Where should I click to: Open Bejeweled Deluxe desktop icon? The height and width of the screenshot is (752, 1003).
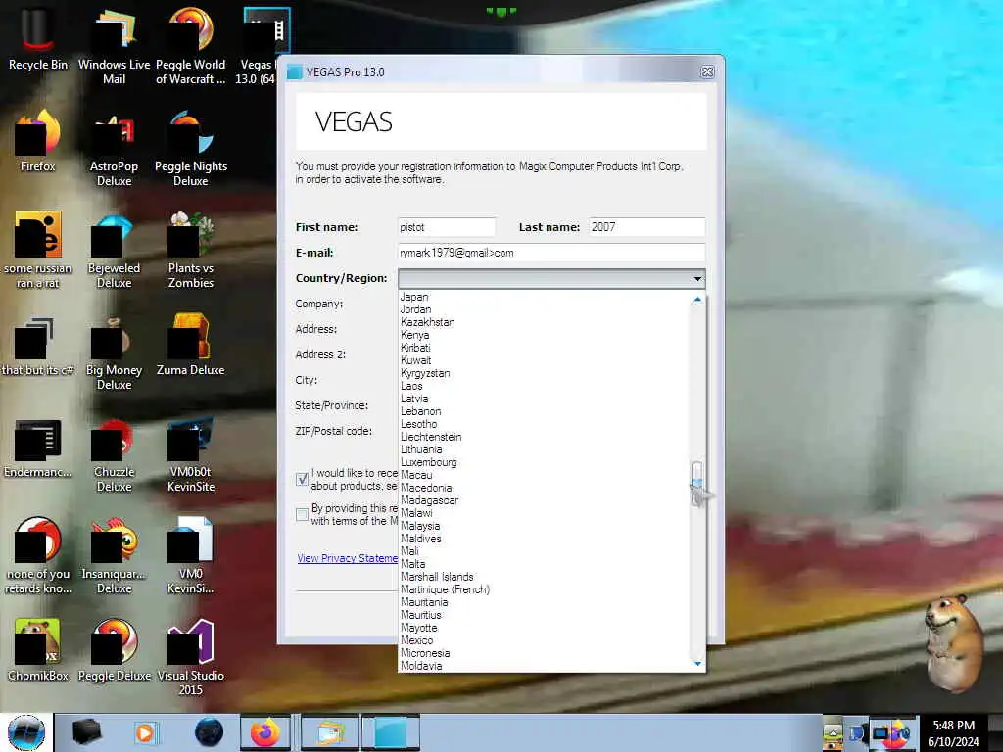pos(114,250)
